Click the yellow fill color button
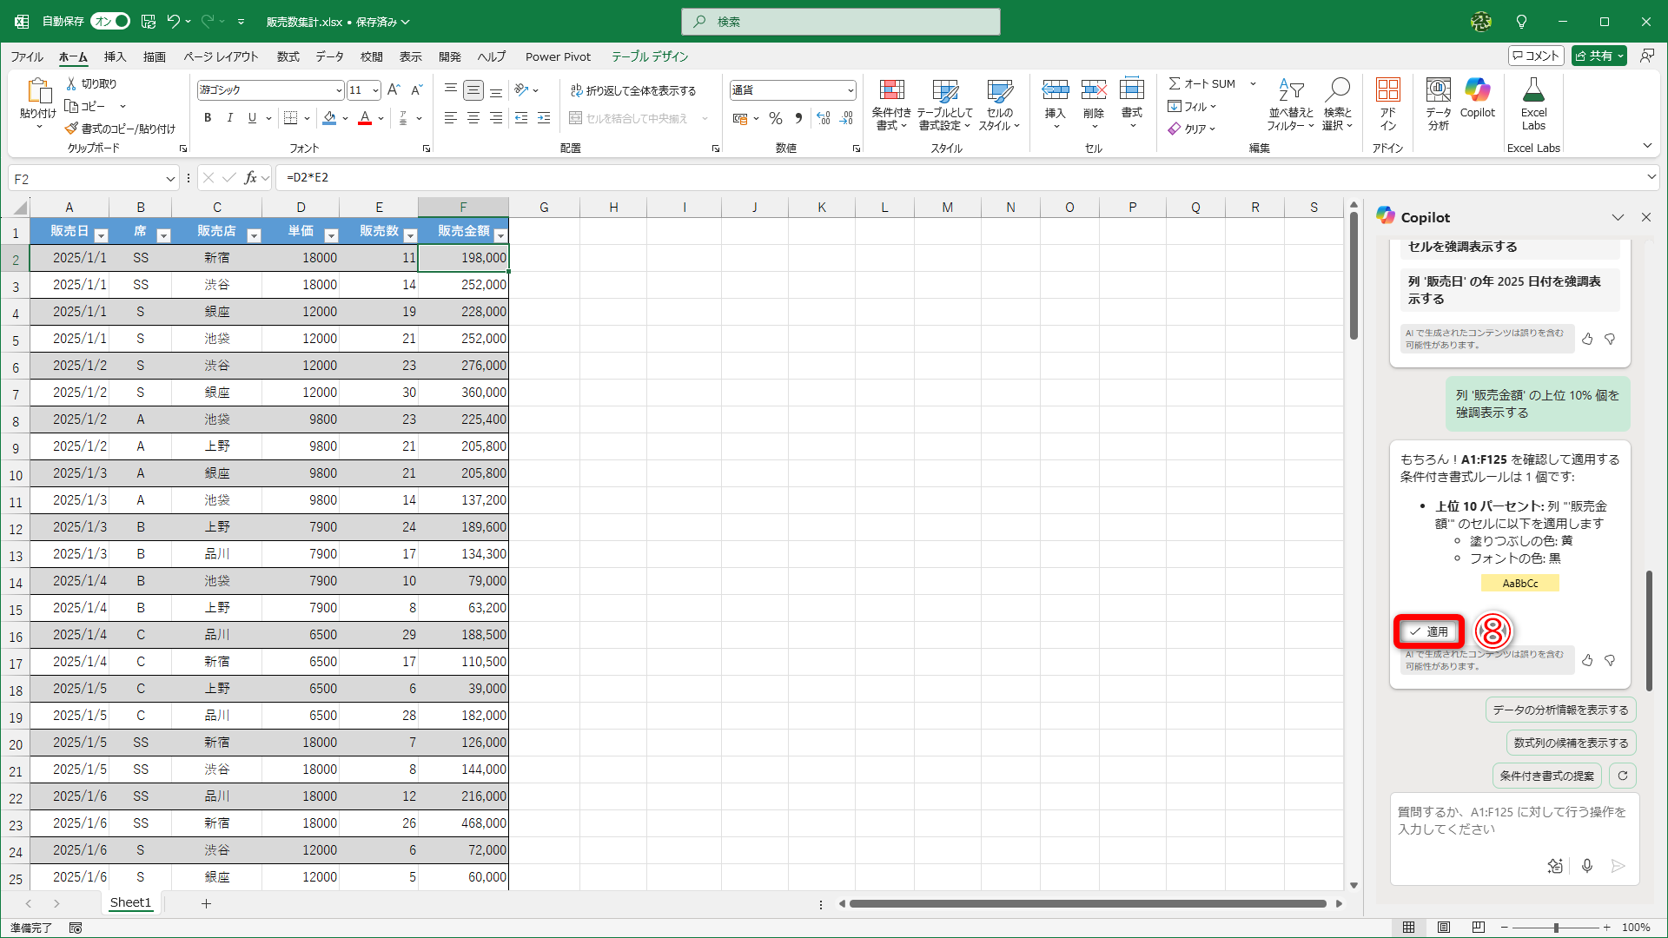This screenshot has height=938, width=1668. [x=329, y=118]
